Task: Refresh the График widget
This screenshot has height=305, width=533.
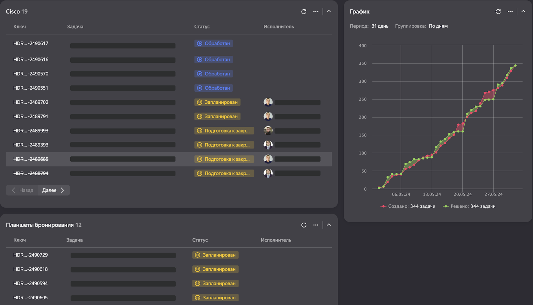Action: (x=498, y=12)
